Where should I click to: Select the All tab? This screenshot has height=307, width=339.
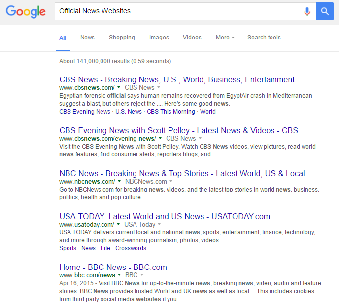click(63, 38)
